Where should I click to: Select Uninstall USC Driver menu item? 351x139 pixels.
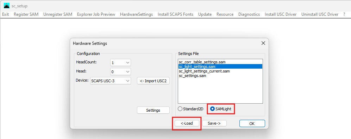click(320, 14)
